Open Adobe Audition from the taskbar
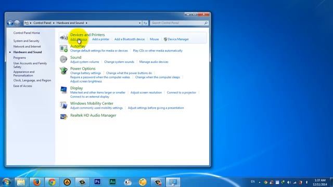Screen dimensions: 333x187 [112, 182]
